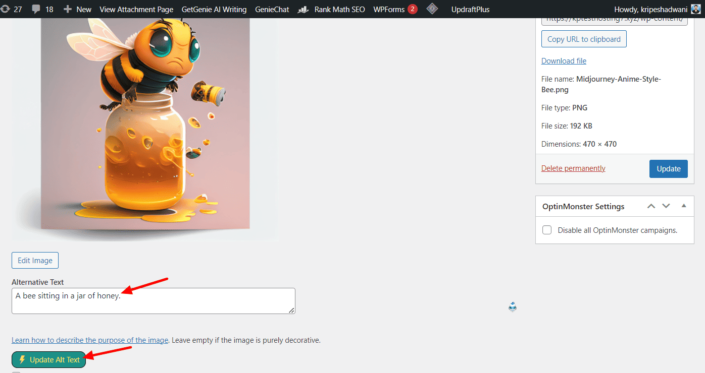Click the Rank Math SEO chart icon
The height and width of the screenshot is (373, 705).
click(303, 9)
